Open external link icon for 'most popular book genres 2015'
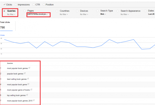 click(x=34, y=100)
